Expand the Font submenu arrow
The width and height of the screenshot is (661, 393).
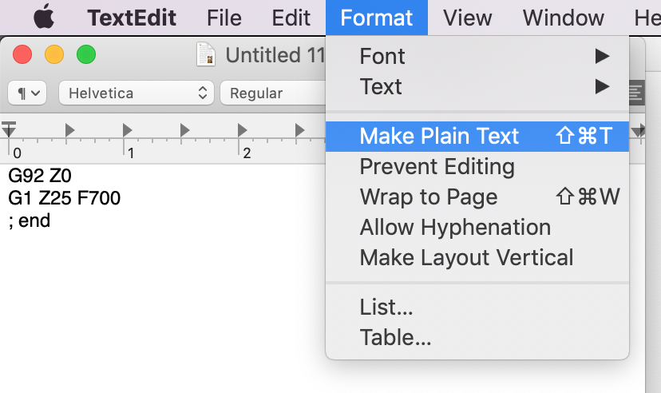tap(602, 56)
